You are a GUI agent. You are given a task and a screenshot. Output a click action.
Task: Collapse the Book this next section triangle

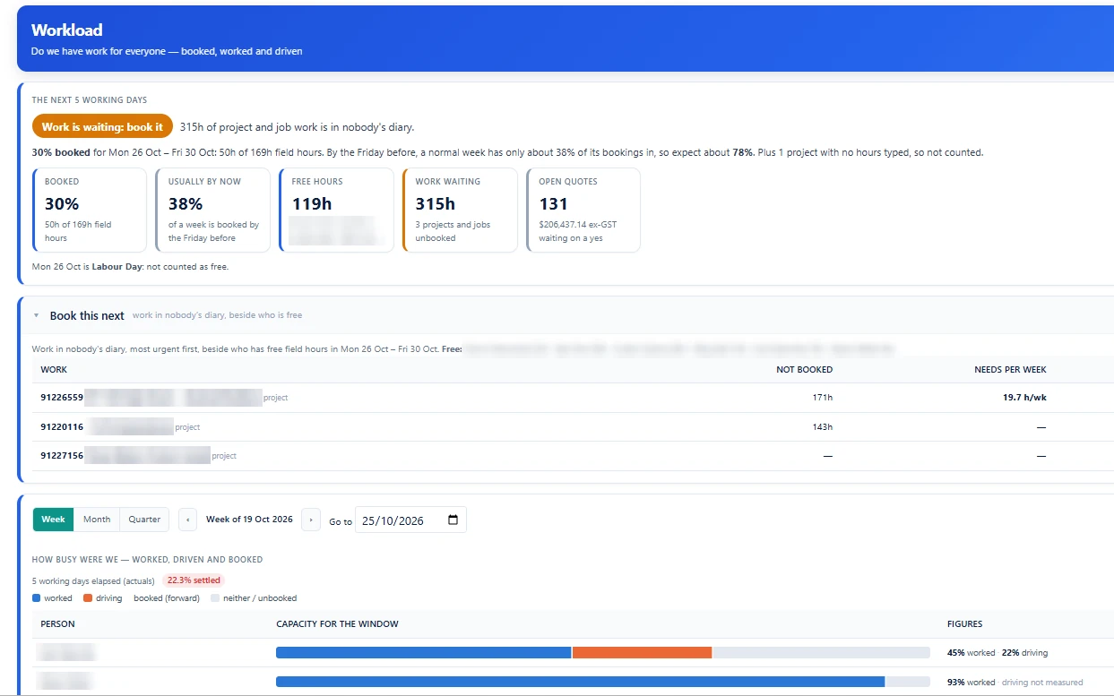tap(37, 315)
